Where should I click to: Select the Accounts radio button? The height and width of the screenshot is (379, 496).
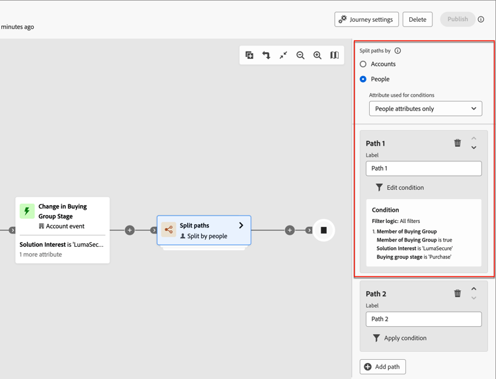(x=363, y=64)
